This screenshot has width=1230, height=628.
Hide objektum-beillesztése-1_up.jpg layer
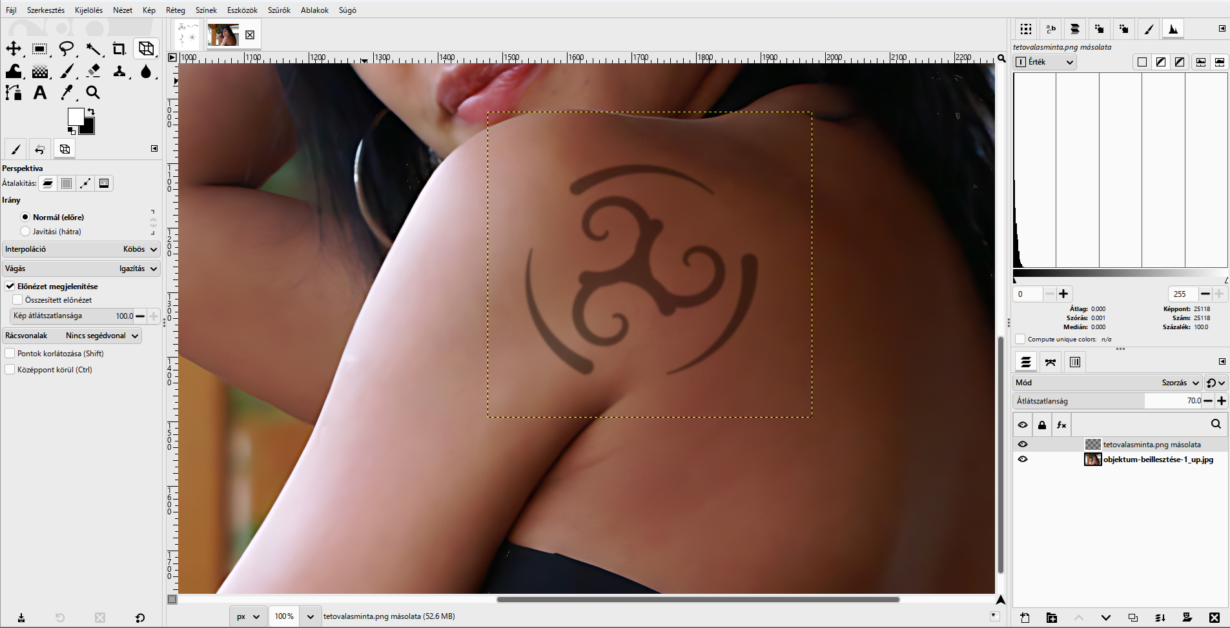point(1023,459)
